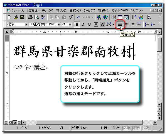Click the horizontal scrollbar thumb
The width and height of the screenshot is (167, 136).
(89, 122)
